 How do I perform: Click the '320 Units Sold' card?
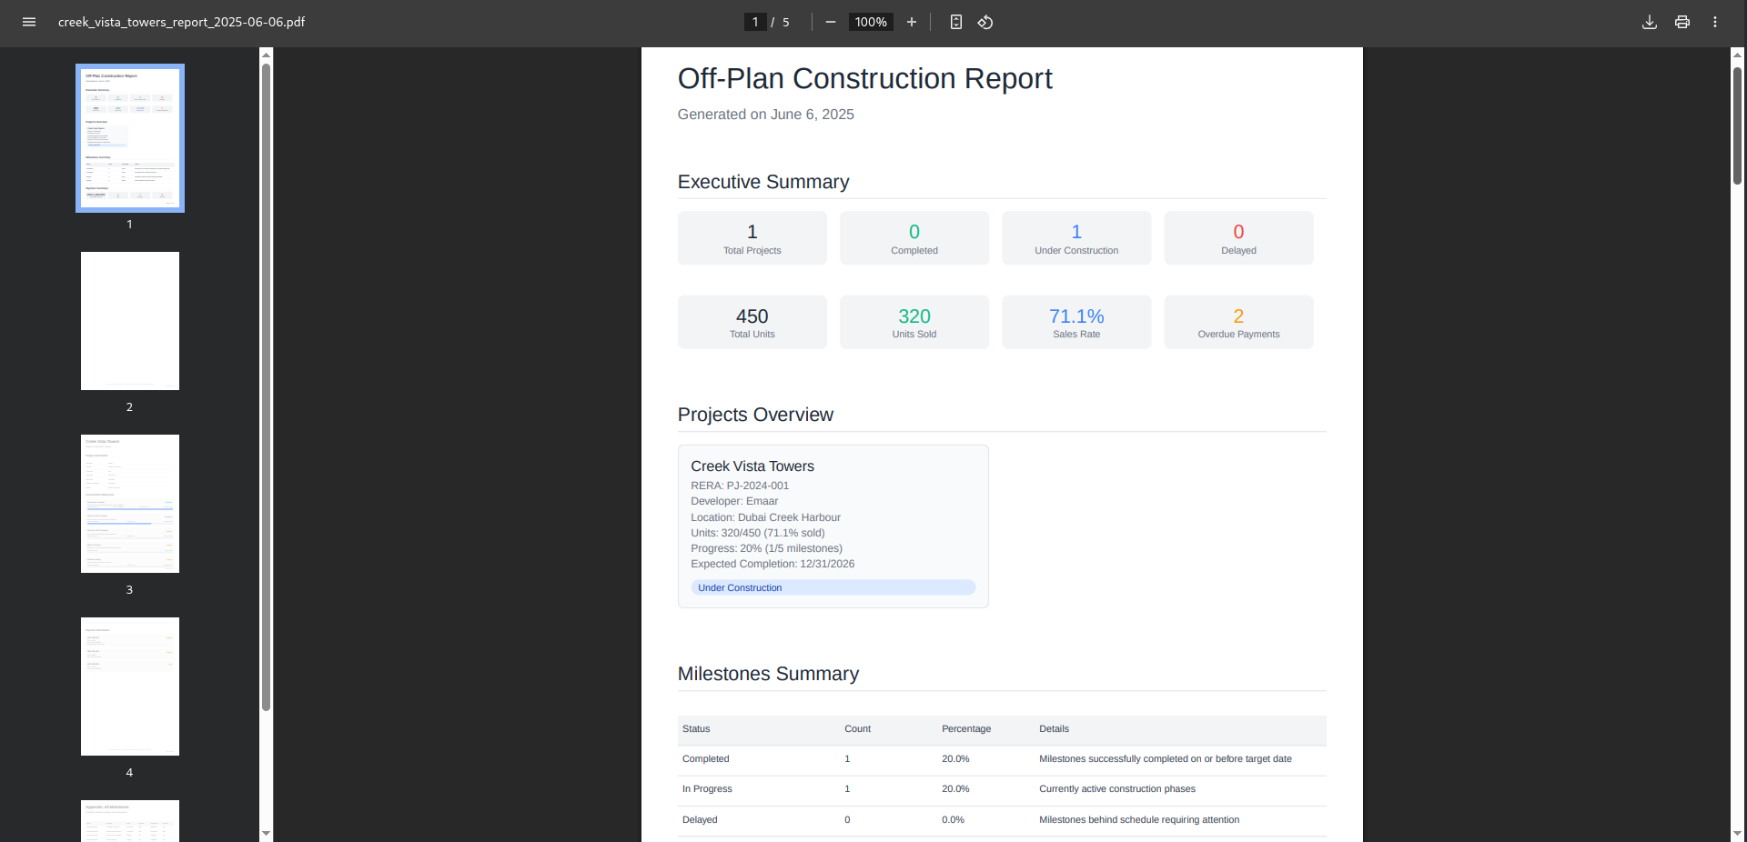(914, 322)
